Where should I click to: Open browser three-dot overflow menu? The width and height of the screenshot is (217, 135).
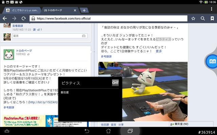[x=212, y=9]
